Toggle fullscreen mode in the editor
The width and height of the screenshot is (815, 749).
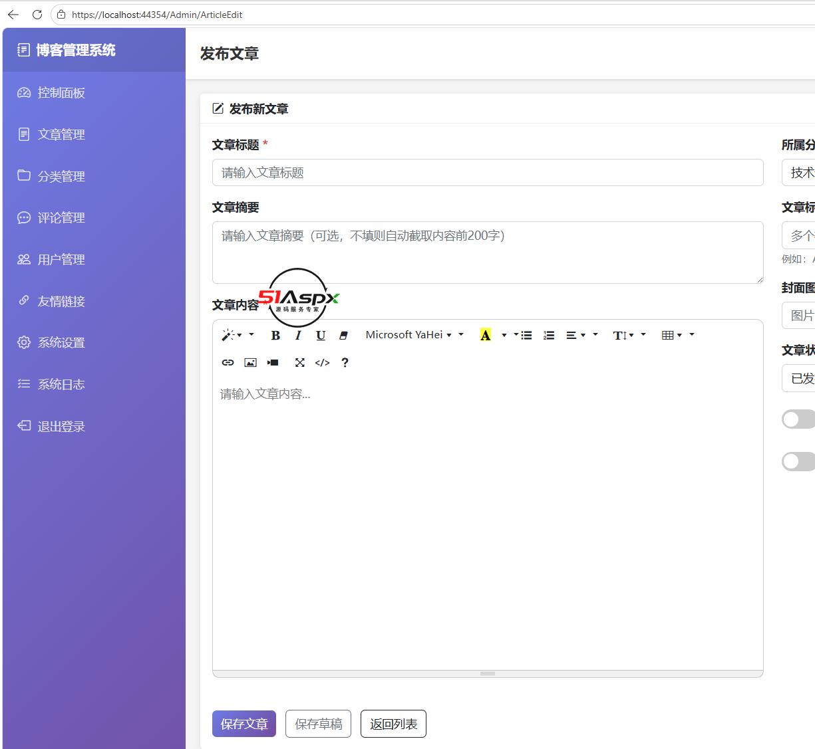coord(300,363)
